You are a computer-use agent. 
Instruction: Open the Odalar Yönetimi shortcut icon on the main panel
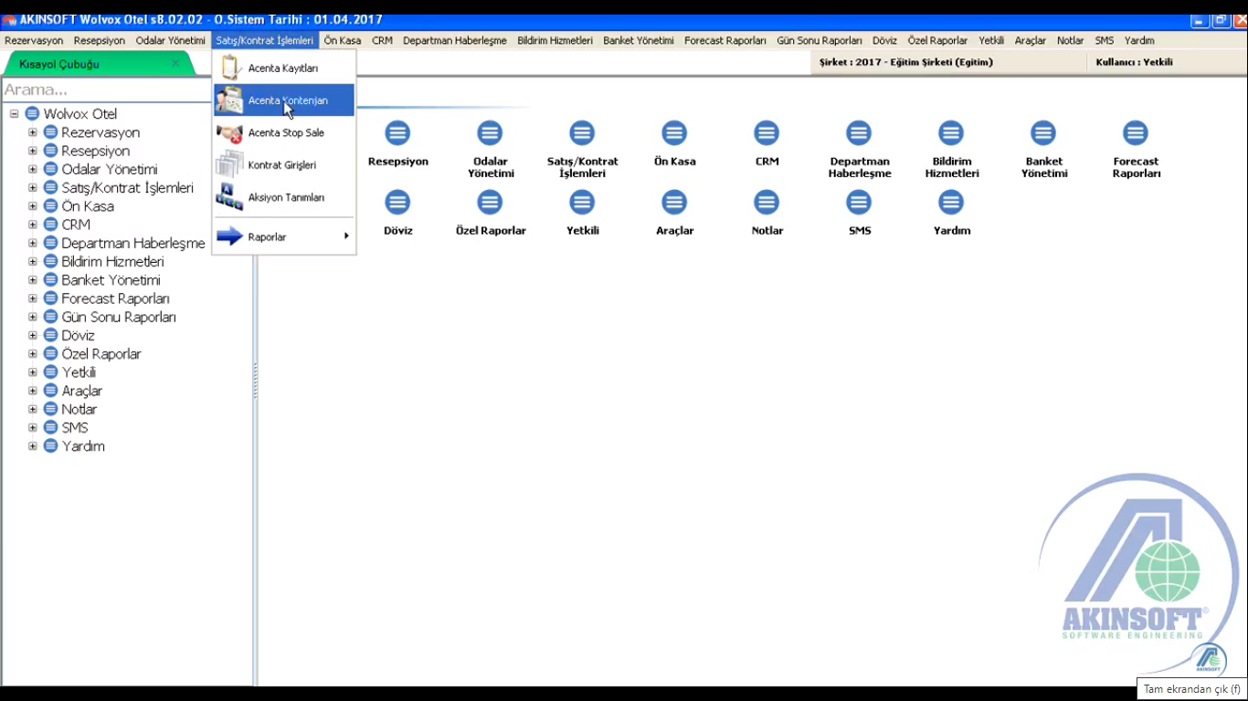[490, 133]
